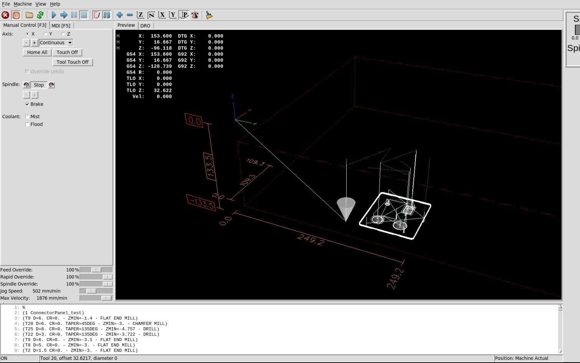This screenshot has height=363, width=580.
Task: Switch to the DRO tab
Action: tap(145, 26)
